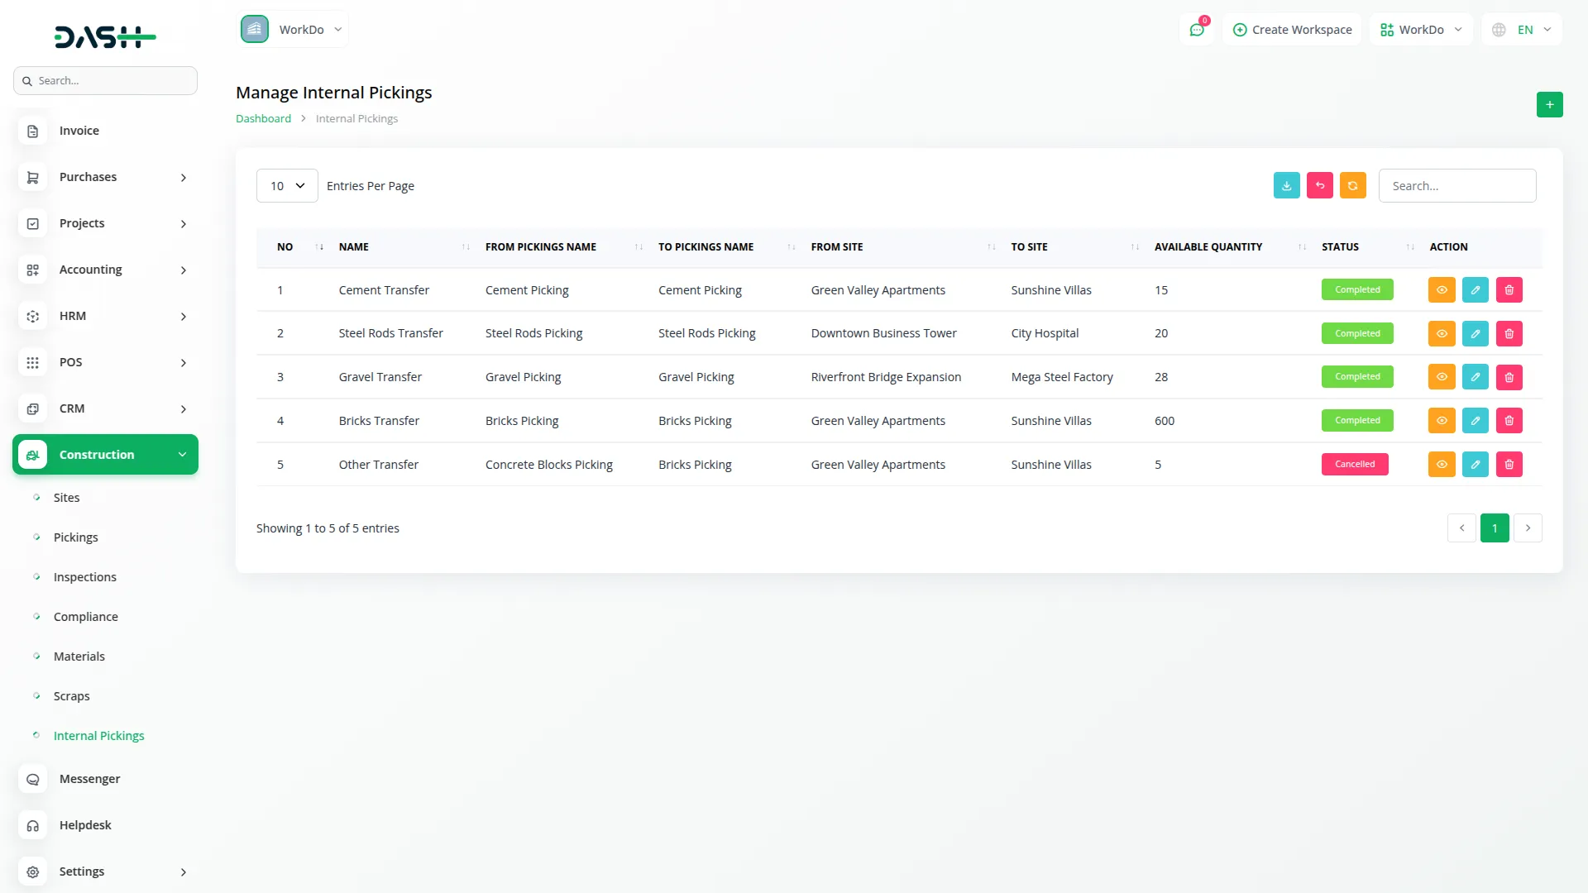Expand the Accounting sidebar menu
Screen dimensions: 1588x893
click(105, 270)
